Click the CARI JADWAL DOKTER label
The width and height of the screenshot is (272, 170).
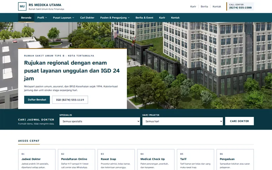(36, 120)
